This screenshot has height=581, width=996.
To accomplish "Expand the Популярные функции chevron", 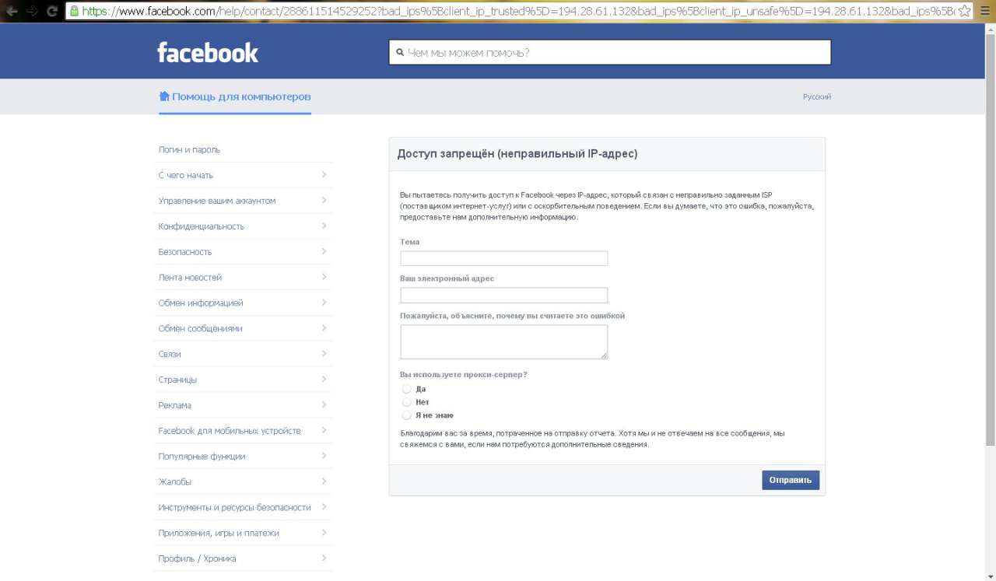I will point(323,456).
